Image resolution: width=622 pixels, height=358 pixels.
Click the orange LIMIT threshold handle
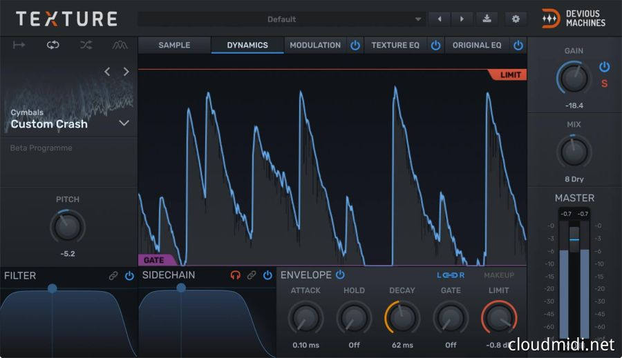point(508,75)
